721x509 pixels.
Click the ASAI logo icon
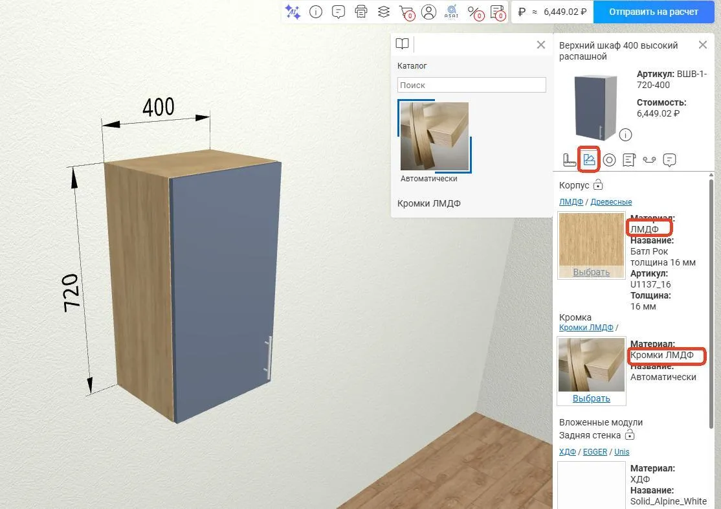coord(452,12)
